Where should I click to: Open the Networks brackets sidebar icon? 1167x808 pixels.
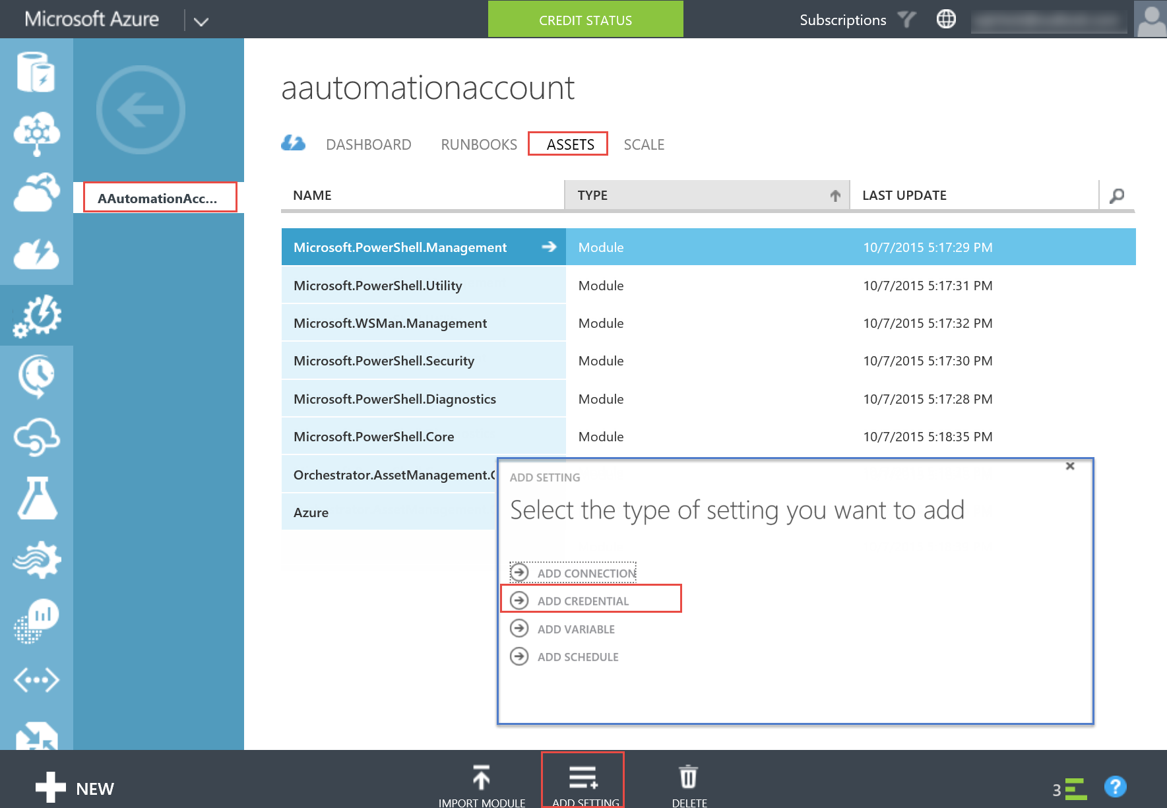point(36,680)
